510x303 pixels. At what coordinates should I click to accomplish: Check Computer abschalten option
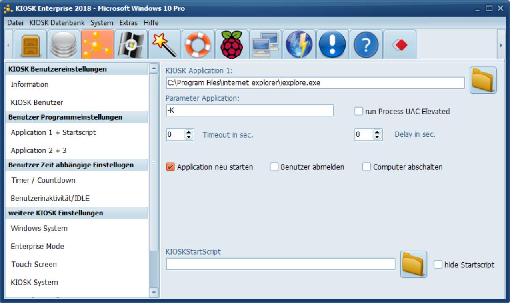pos(366,167)
